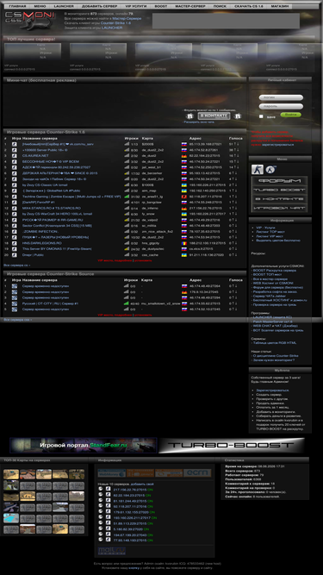Open the first map thumbnail in ТОП-30 Карты
The image size is (323, 575).
11,474
